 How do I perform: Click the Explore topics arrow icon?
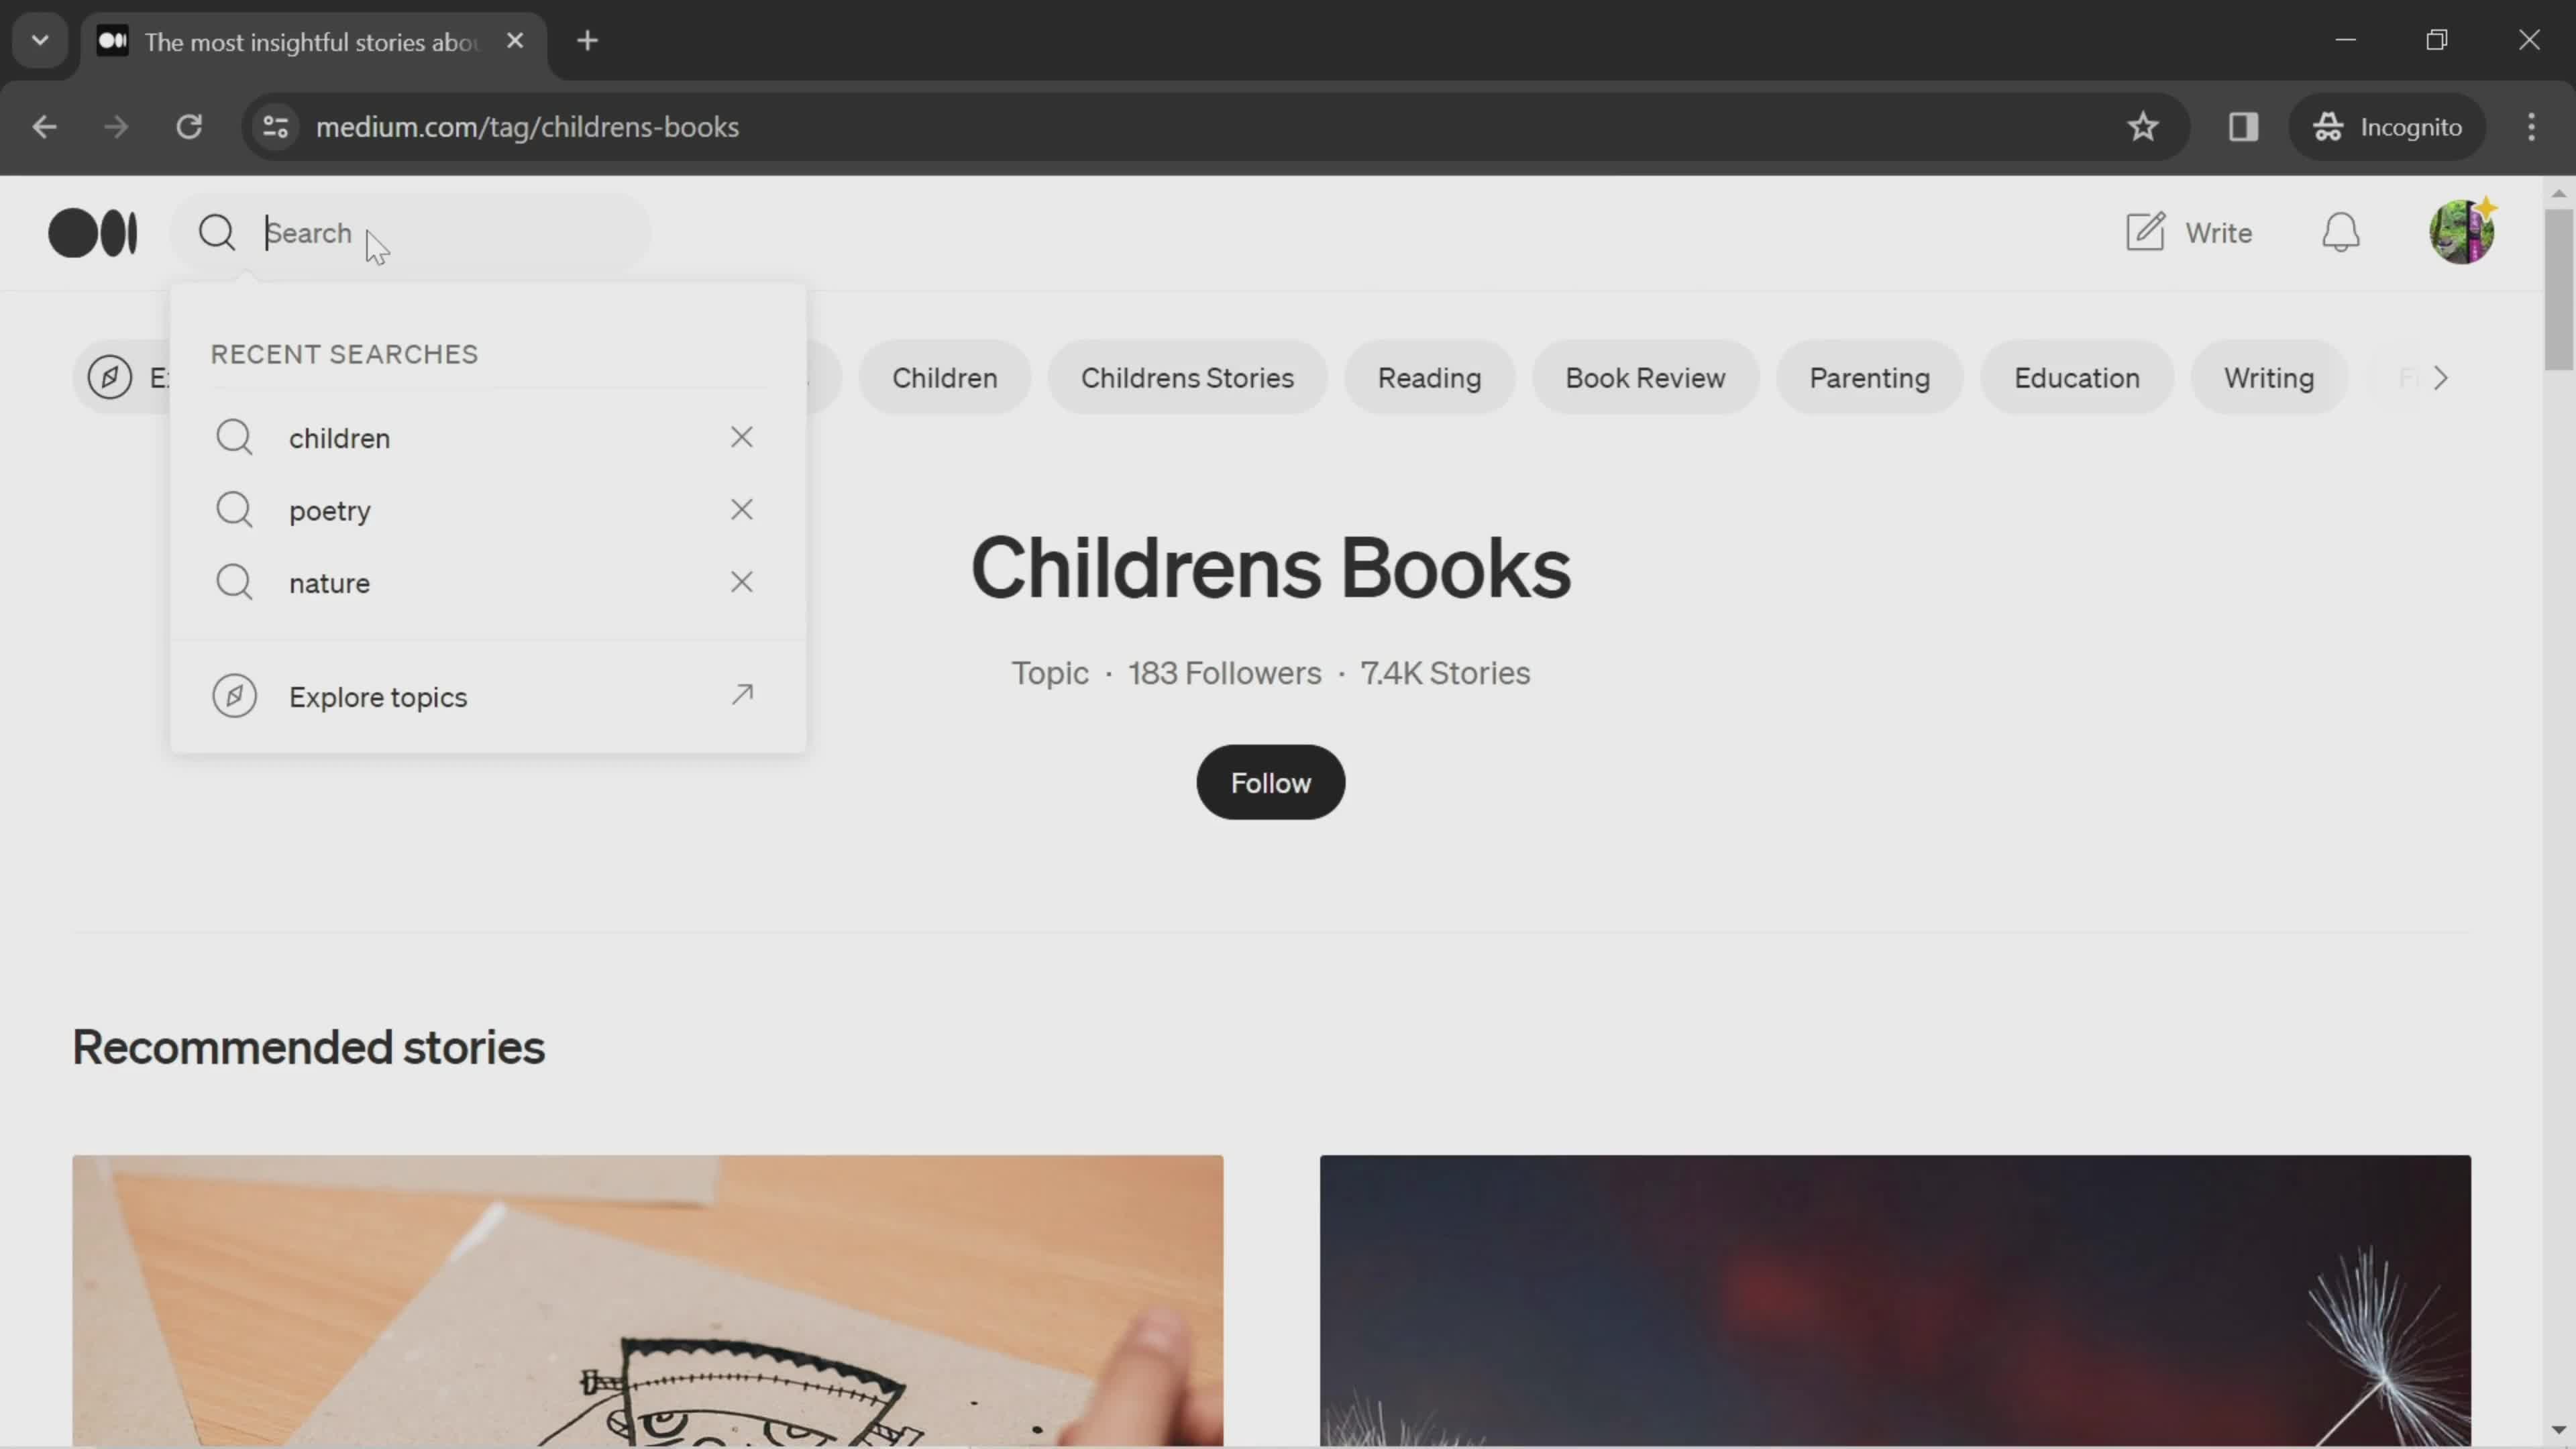(741, 694)
